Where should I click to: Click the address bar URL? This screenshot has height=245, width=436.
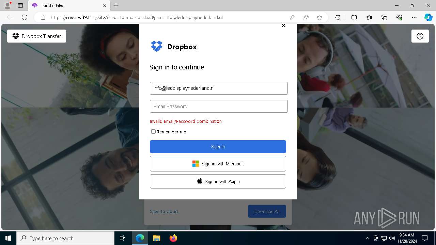point(137,17)
